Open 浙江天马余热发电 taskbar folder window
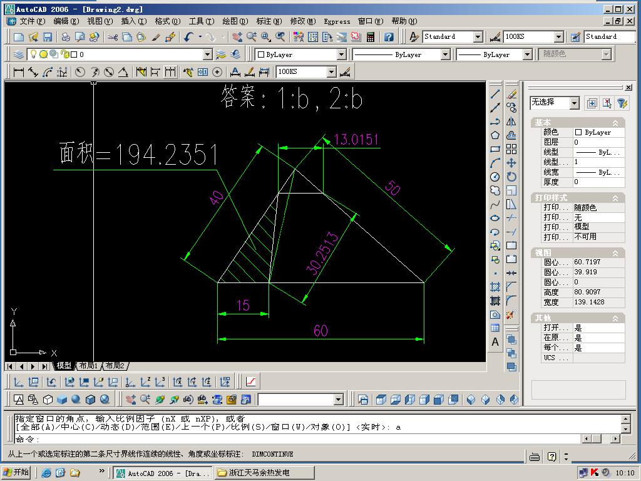Viewport: 641px width, 481px height. click(x=264, y=472)
